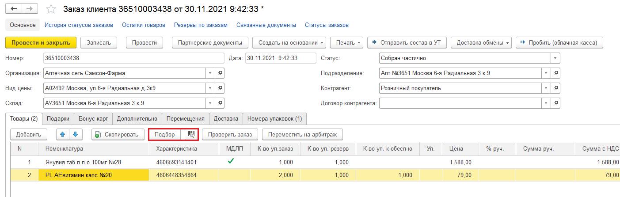Open the История статусов заказов link

pos(79,25)
